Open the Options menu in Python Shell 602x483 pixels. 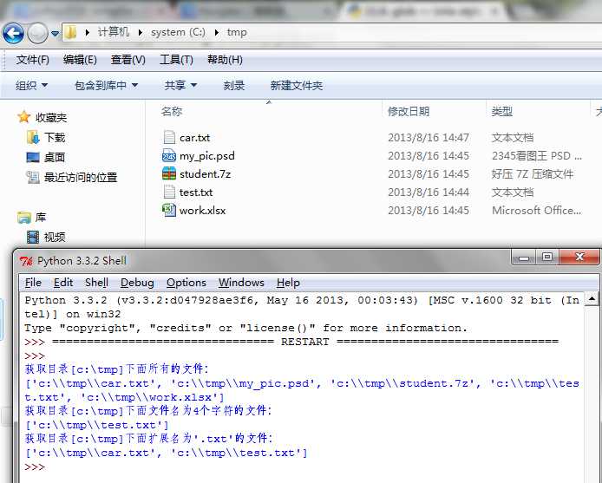click(x=186, y=283)
